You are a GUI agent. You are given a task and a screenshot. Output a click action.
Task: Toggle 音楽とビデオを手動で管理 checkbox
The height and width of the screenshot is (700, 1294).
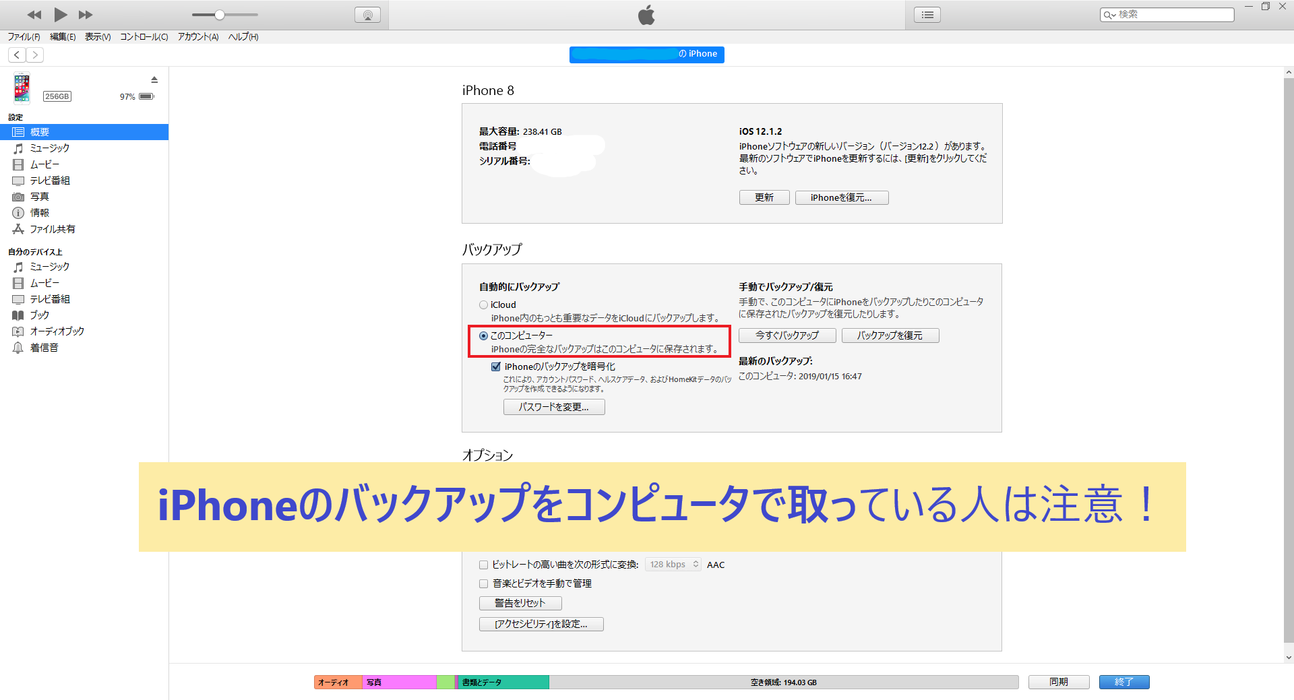tap(483, 583)
